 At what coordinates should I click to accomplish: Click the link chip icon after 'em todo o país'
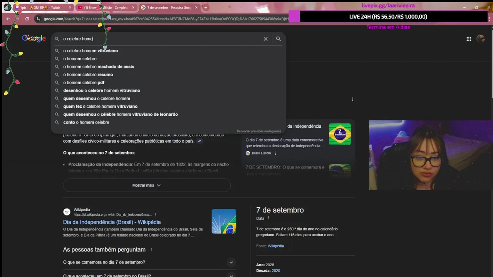(x=199, y=141)
